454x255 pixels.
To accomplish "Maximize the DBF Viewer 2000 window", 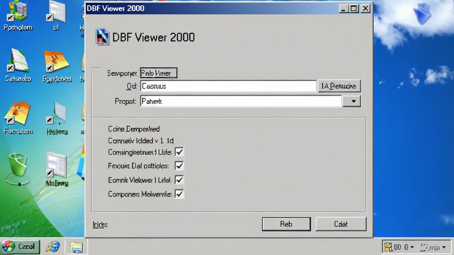I will pyautogui.click(x=354, y=8).
